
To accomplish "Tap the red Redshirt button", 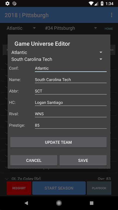I will pyautogui.click(x=19, y=188).
